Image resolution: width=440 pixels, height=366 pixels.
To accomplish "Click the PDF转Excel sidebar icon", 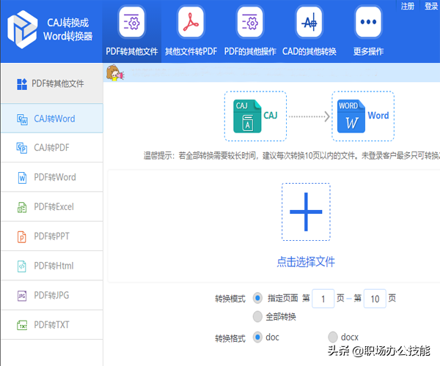I will click(22, 207).
